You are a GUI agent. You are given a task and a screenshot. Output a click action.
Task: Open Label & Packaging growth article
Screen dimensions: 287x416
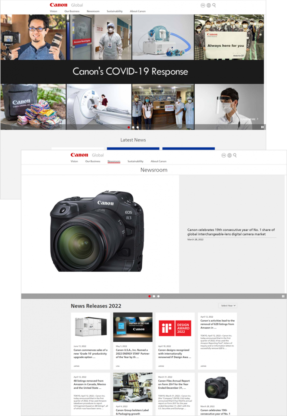[132, 412]
